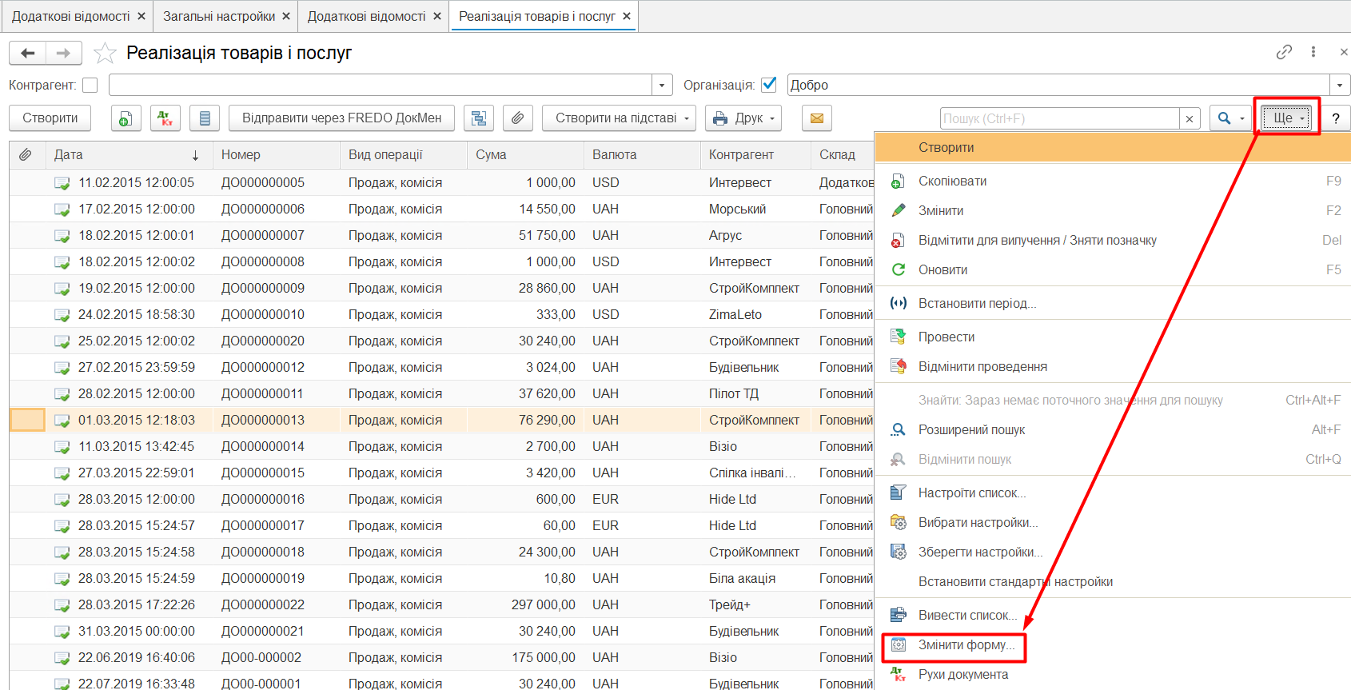The width and height of the screenshot is (1351, 690).
Task: Click the envelope send mail icon
Action: [x=817, y=118]
